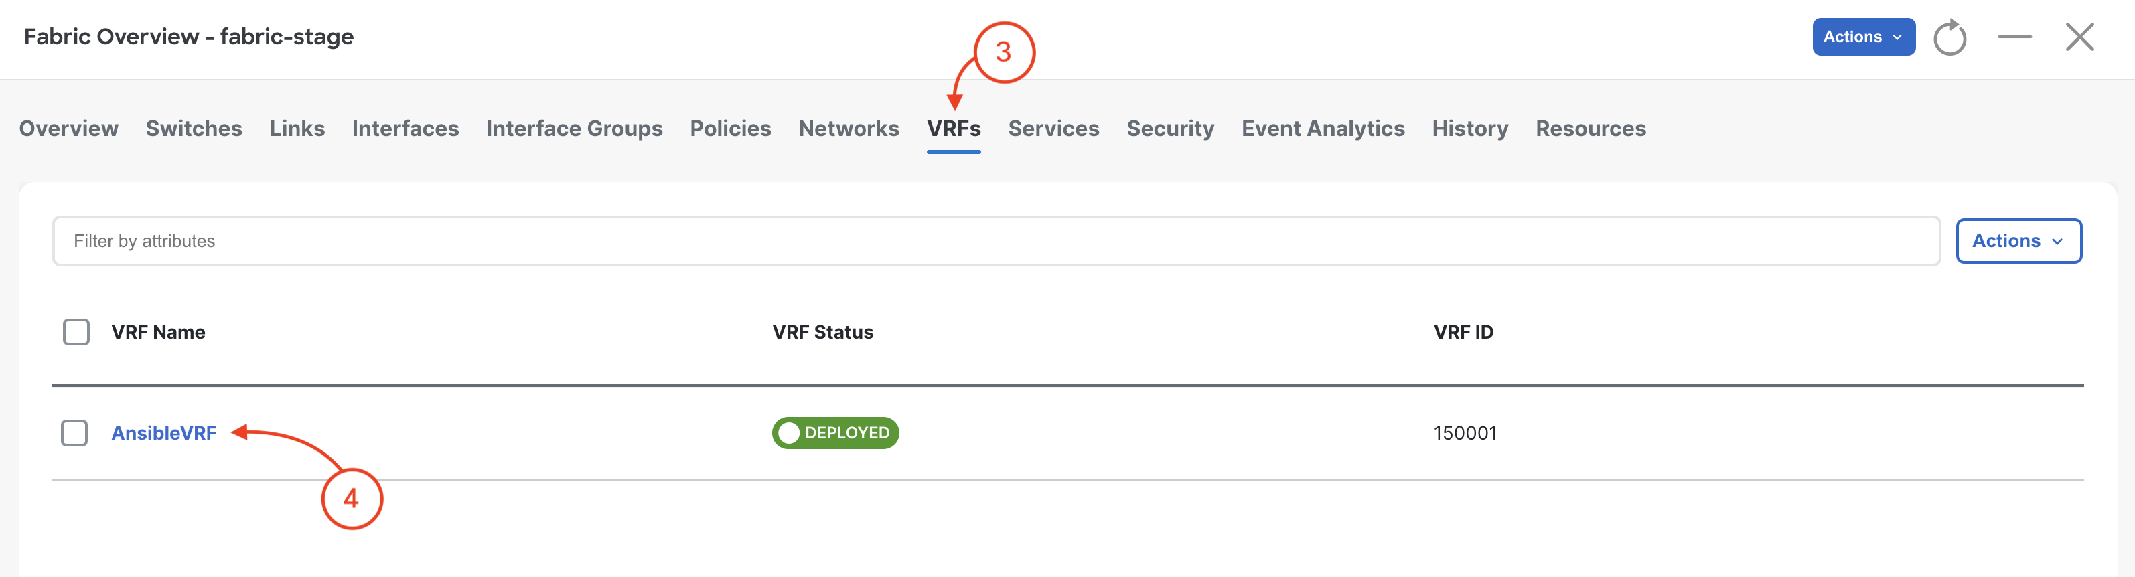Refresh the fabric overview
Screen dimensions: 2135x577
pyautogui.click(x=1949, y=37)
